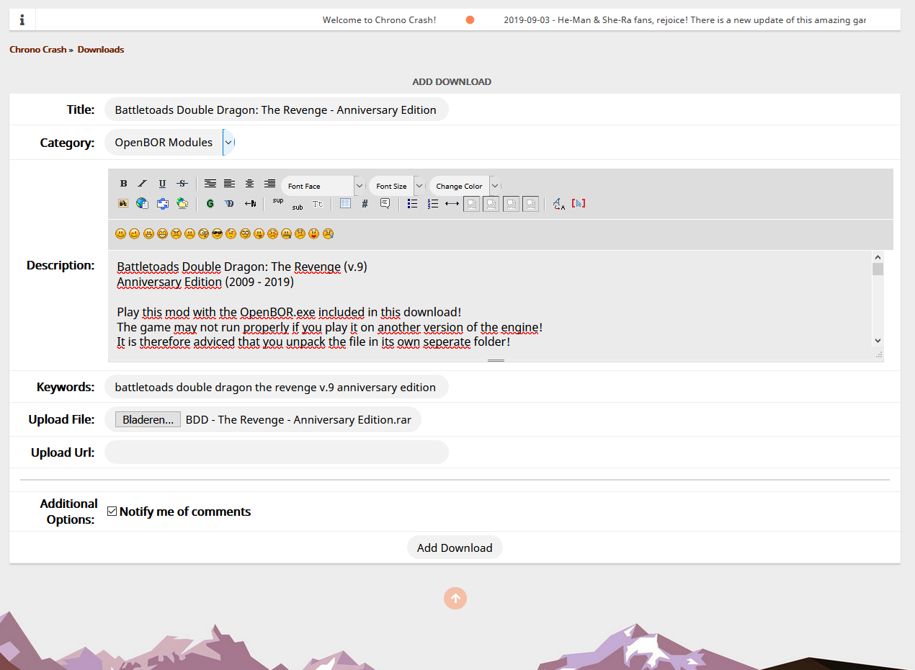This screenshot has width=915, height=670.
Task: Insert an unordered bullet list
Action: coord(412,203)
